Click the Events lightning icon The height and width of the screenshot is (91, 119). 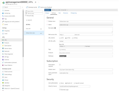click(x=3, y=24)
